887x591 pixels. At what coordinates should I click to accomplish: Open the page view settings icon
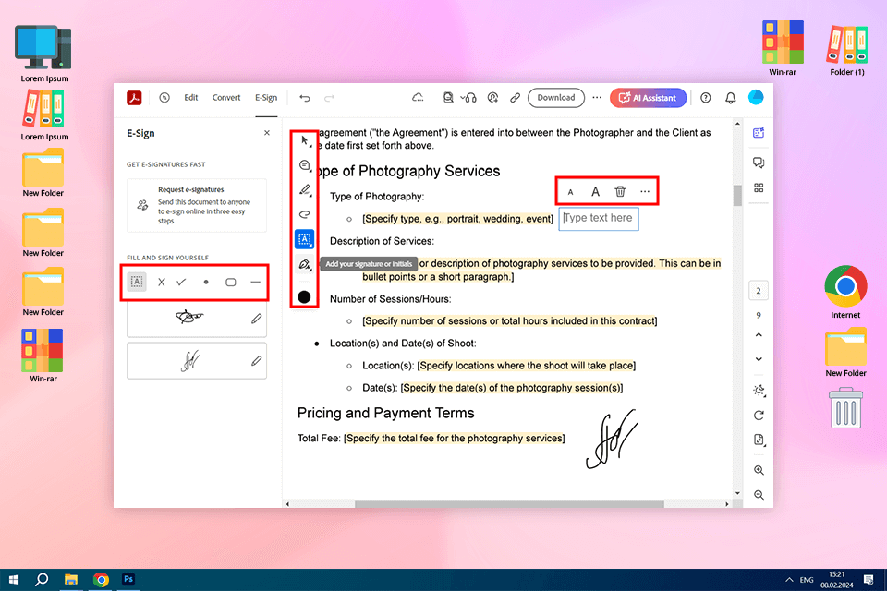tap(759, 440)
